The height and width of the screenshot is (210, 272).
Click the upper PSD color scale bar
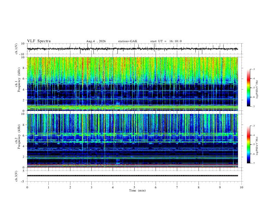pos(249,88)
